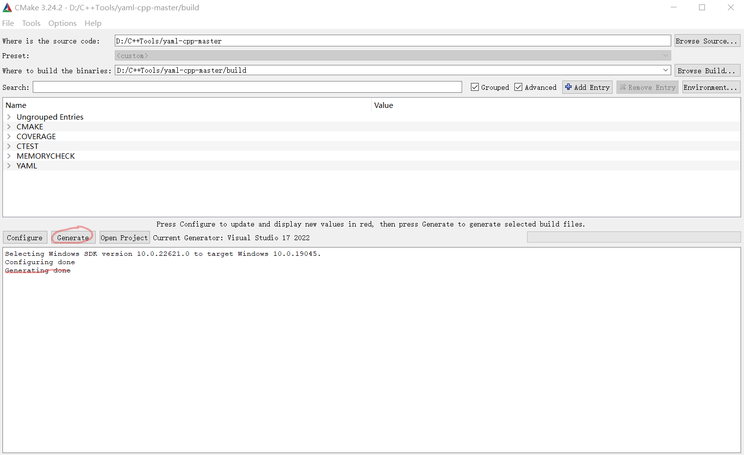The height and width of the screenshot is (455, 744).
Task: Open the Options menu
Action: (x=62, y=23)
